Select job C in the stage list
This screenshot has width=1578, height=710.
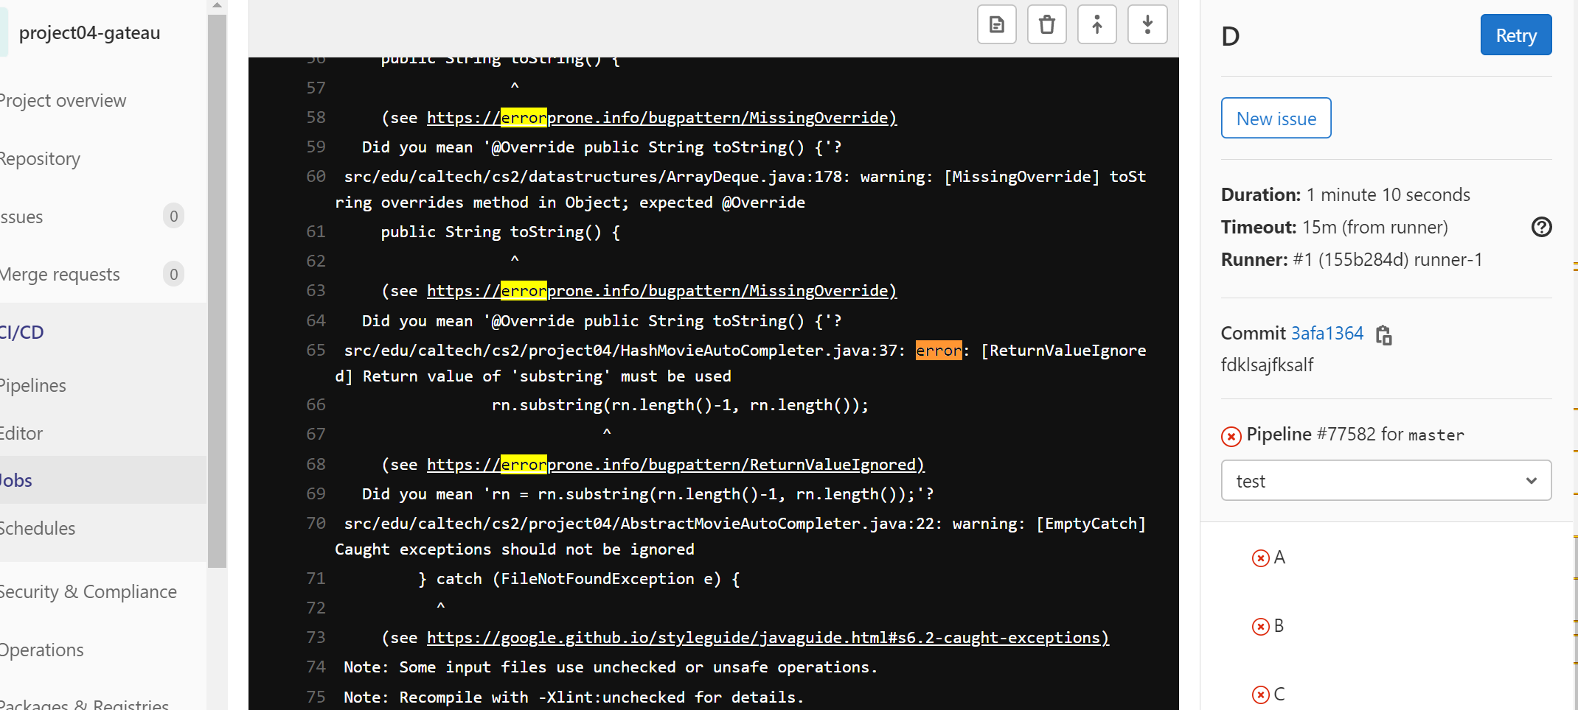pos(1279,694)
